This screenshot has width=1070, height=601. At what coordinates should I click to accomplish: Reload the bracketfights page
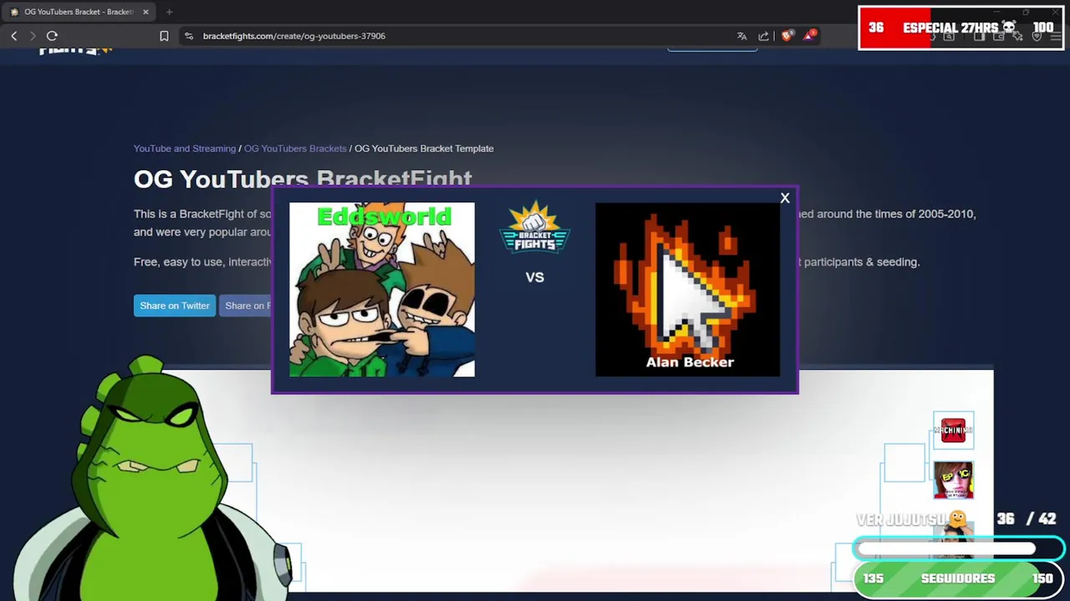coord(52,36)
